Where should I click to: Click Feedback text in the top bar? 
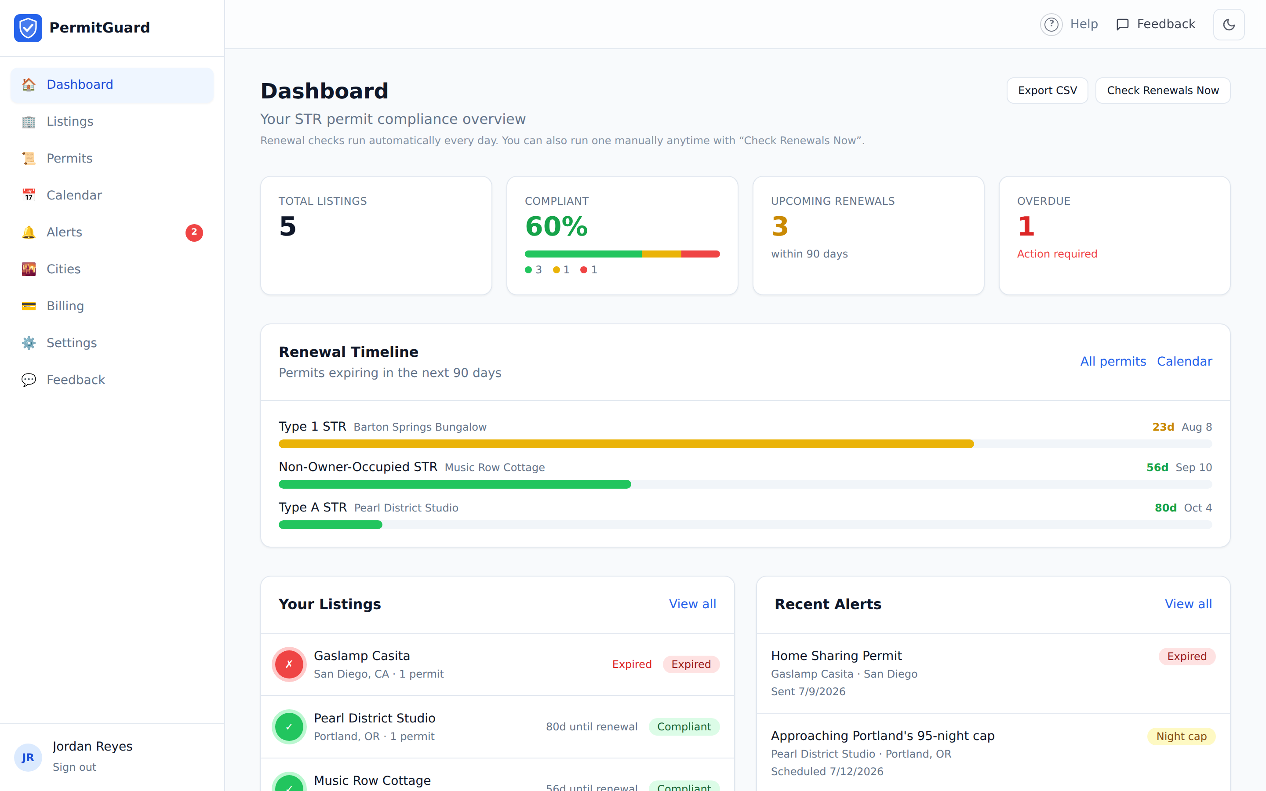tap(1166, 24)
